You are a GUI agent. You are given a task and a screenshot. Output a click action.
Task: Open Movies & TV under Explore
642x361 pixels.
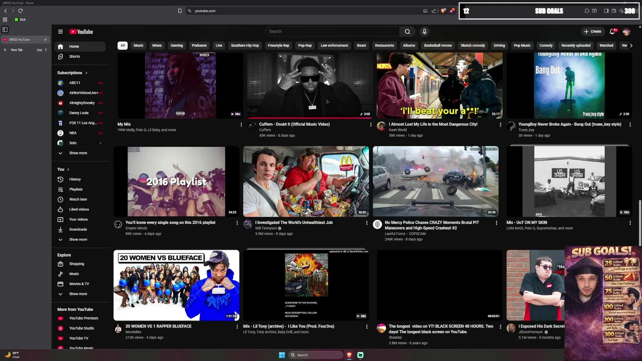click(80, 284)
